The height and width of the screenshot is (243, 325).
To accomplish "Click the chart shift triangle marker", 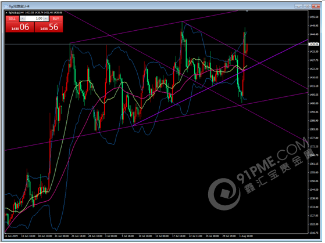I will [x=247, y=11].
